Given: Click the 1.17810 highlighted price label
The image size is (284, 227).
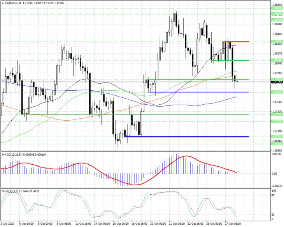Looking at the screenshot, I should click(277, 79).
